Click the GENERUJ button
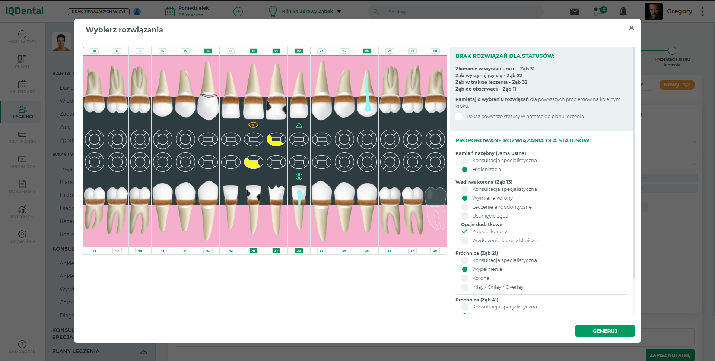 [605, 331]
